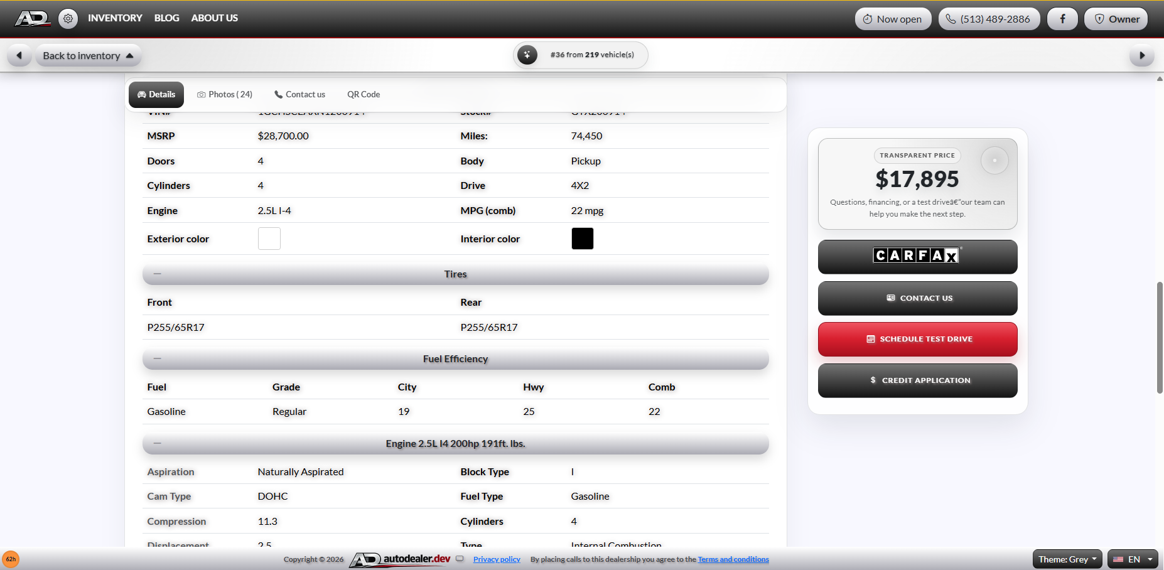The width and height of the screenshot is (1164, 570).
Task: Open the CARFAX report button
Action: [917, 256]
